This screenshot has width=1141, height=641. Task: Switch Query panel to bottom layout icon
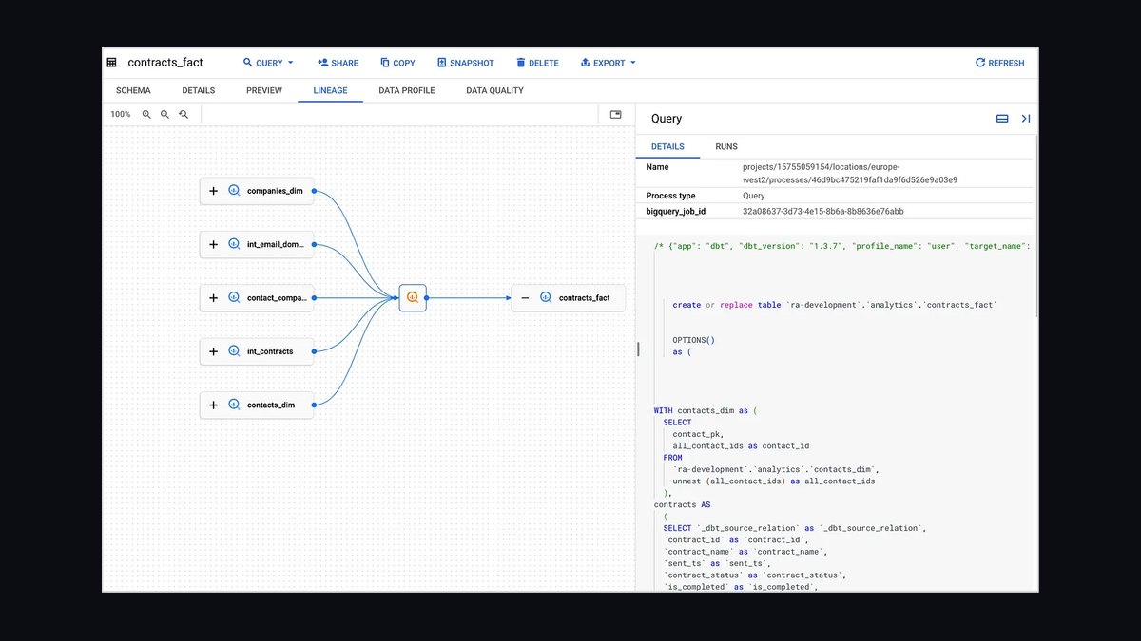pyautogui.click(x=1002, y=119)
